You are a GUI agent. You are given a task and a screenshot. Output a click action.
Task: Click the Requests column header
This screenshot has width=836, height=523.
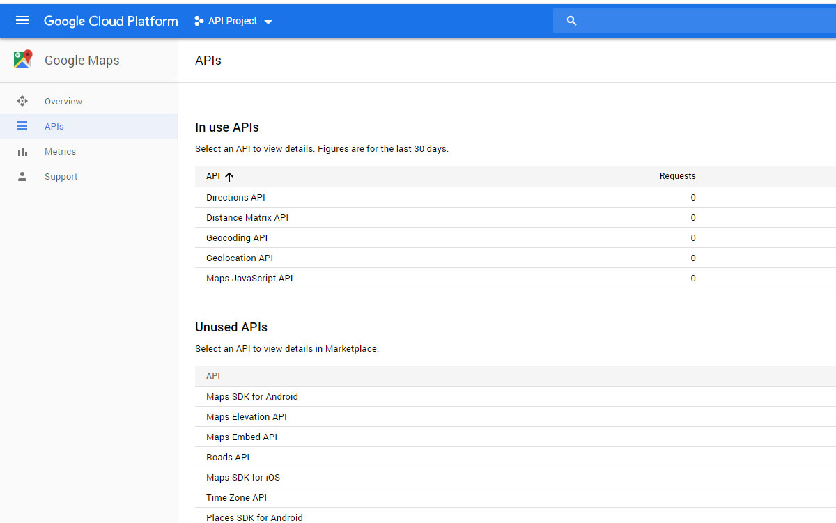[x=677, y=176]
